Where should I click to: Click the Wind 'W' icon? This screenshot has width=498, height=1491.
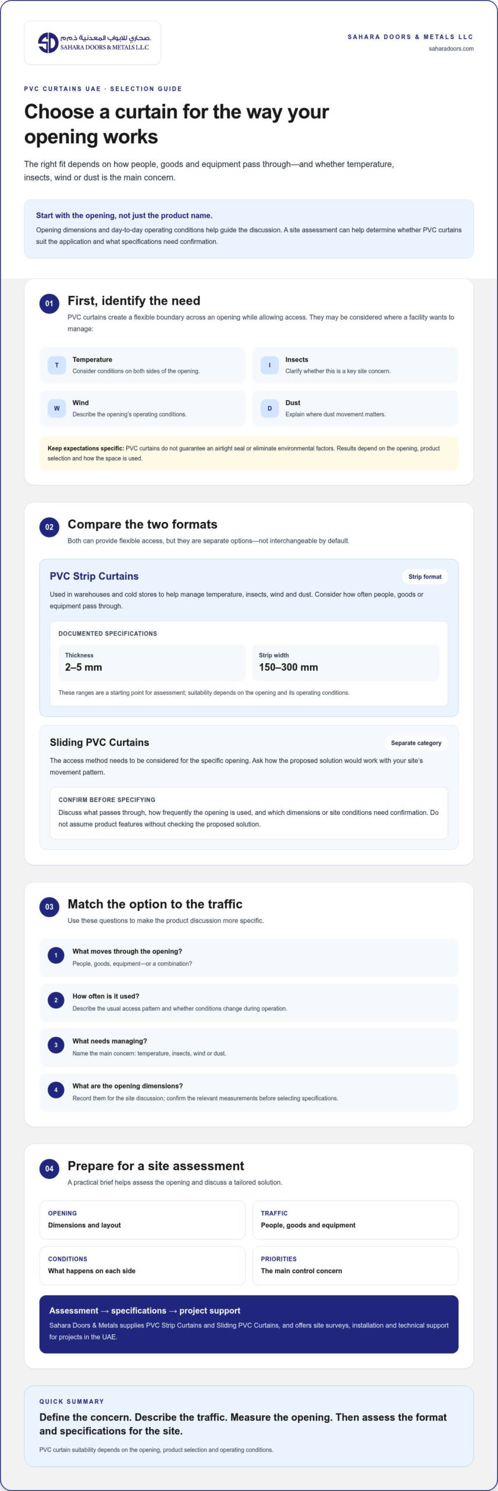point(56,408)
